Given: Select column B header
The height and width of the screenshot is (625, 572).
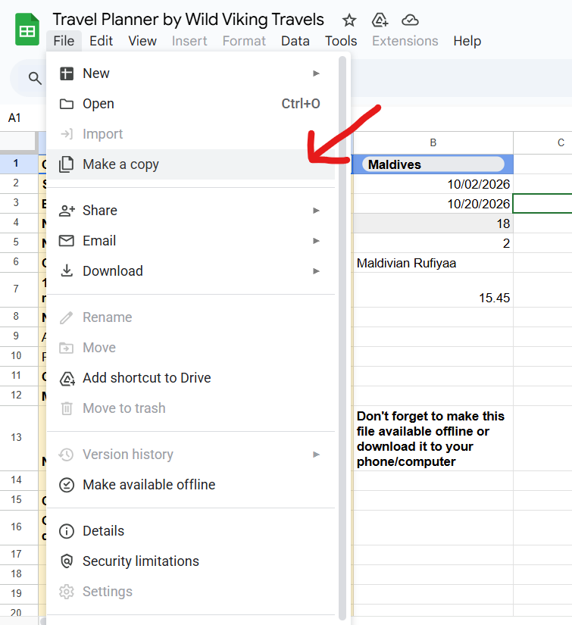Looking at the screenshot, I should (x=433, y=142).
